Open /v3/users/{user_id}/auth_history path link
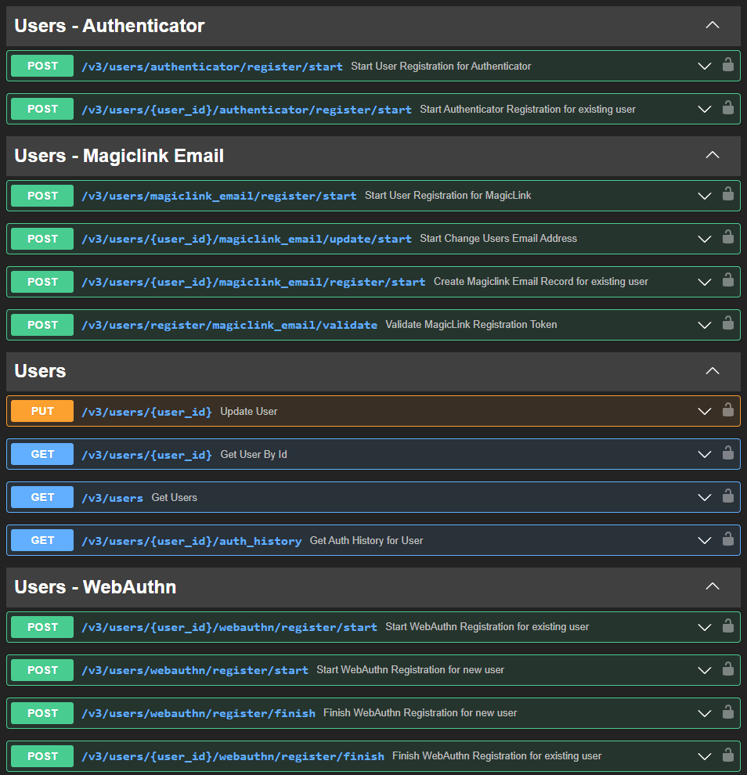The height and width of the screenshot is (775, 747). coord(191,541)
